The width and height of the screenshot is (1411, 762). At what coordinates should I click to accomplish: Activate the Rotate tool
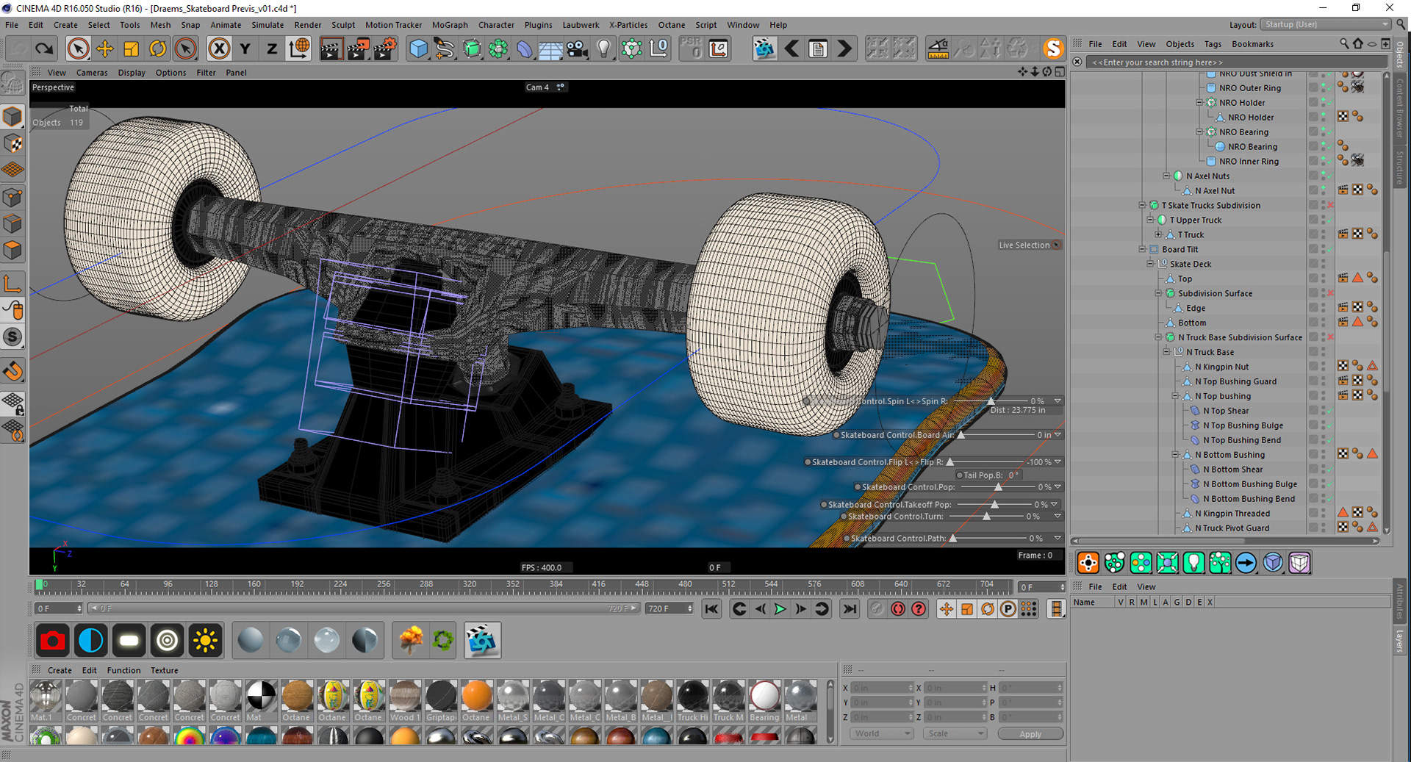[158, 48]
